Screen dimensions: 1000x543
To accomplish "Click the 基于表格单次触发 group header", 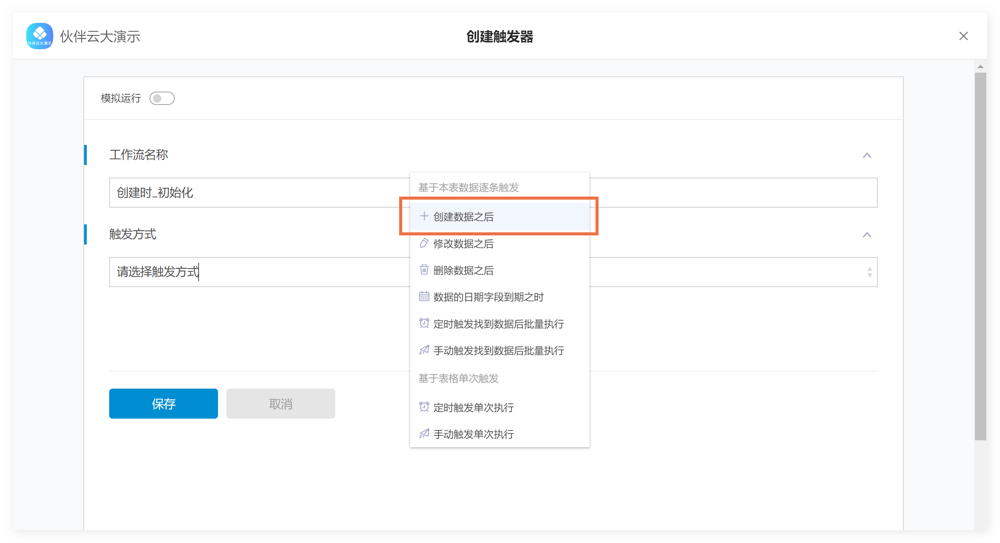I will [458, 379].
